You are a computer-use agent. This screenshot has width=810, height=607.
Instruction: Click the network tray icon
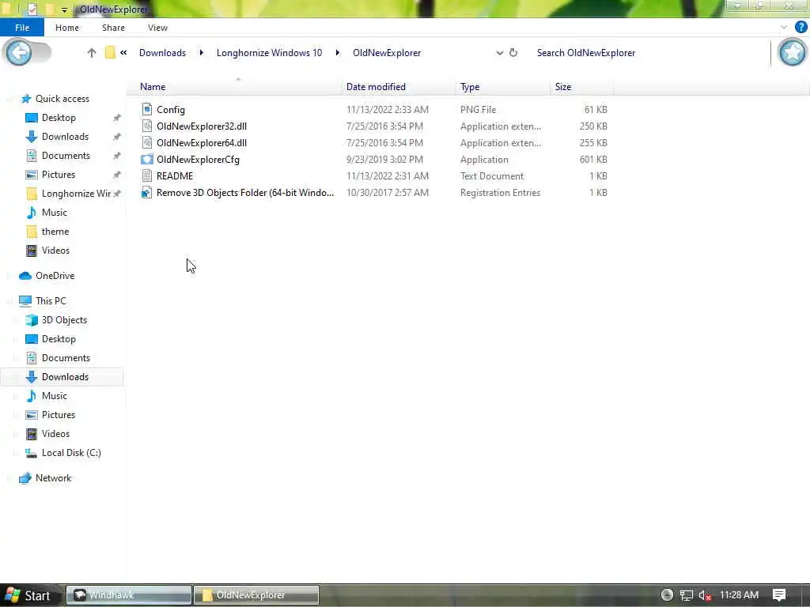tap(686, 595)
